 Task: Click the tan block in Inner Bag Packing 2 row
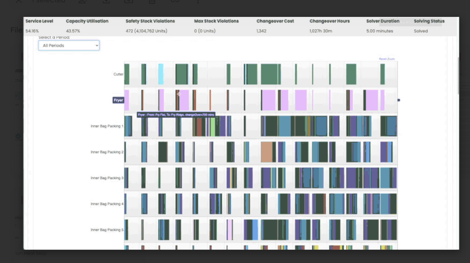click(267, 152)
